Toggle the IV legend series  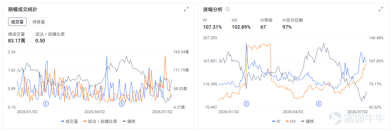(x=276, y=122)
